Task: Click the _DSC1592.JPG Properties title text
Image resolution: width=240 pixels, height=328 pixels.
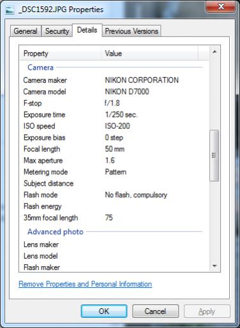Action: pos(61,10)
